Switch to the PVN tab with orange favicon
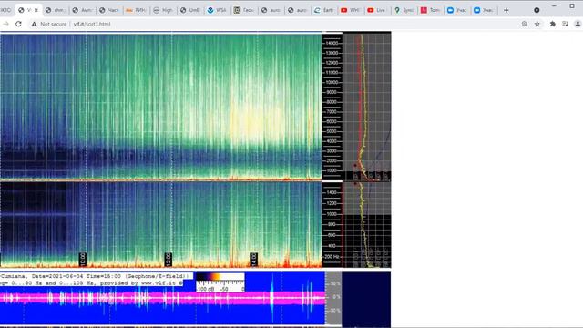Image resolution: width=583 pixels, height=328 pixels. (136, 10)
